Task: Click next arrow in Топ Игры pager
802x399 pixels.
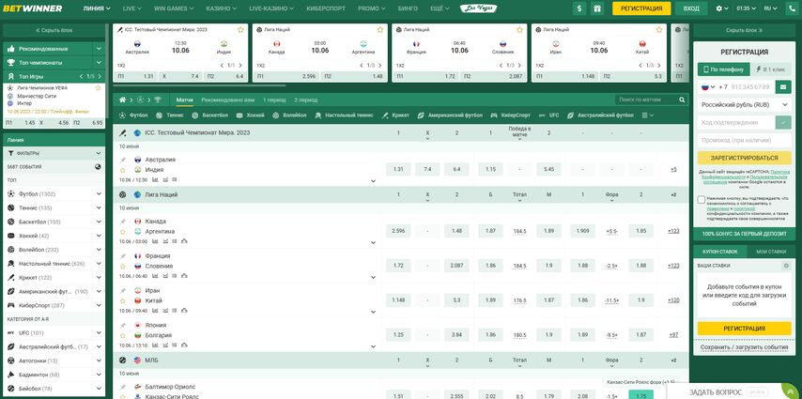Action: 99,76
